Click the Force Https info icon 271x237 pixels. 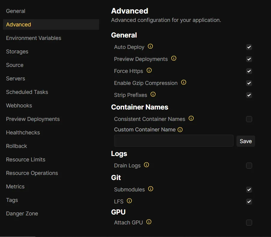click(149, 70)
